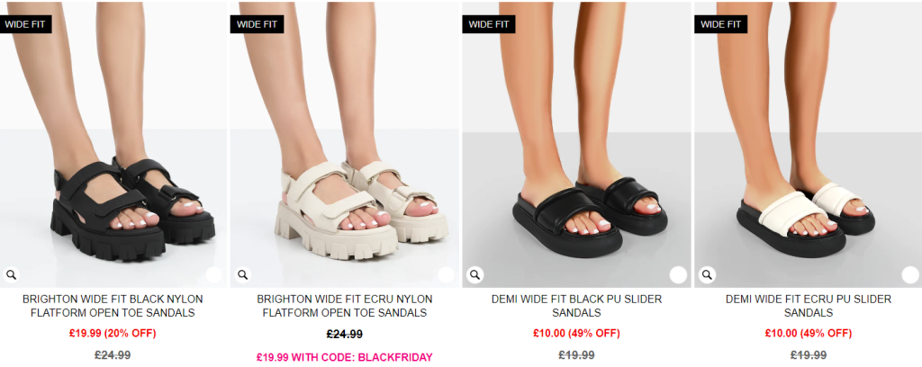The width and height of the screenshot is (922, 367).
Task: Open Demi Wide Fit Black PU Slider title
Action: 576,306
